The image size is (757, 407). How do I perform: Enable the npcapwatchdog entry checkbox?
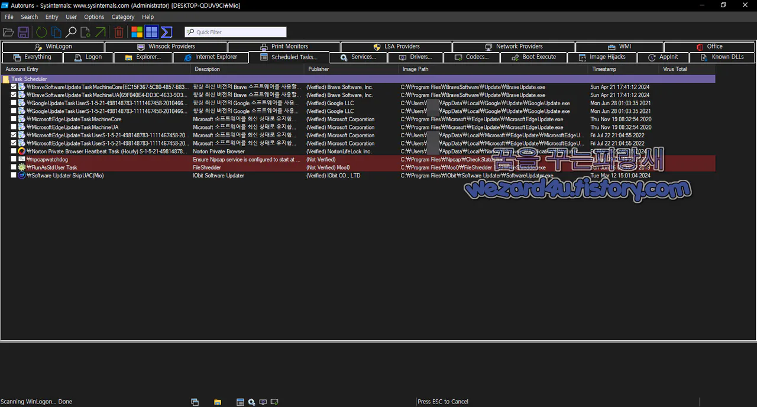[14, 159]
